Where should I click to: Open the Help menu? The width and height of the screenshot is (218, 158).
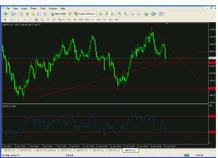tap(63, 8)
